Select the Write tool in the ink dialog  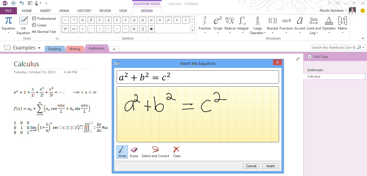(122, 152)
